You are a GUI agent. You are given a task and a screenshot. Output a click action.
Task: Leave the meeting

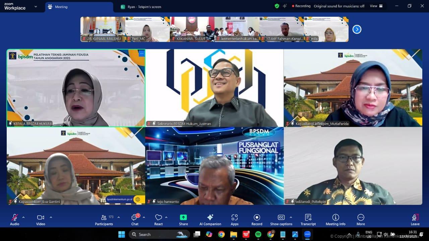(x=415, y=219)
